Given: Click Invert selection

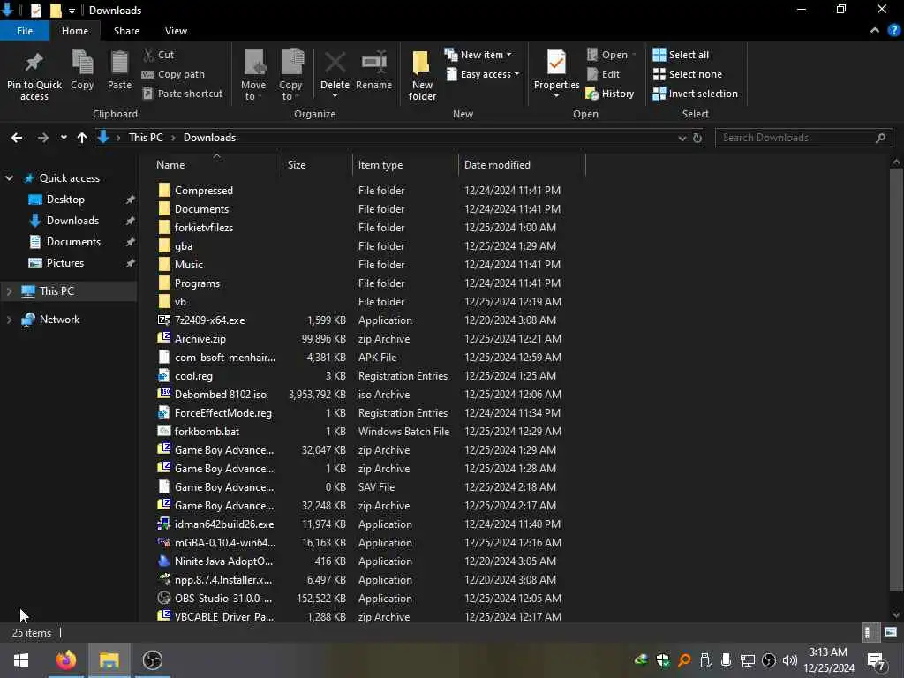Looking at the screenshot, I should [695, 94].
